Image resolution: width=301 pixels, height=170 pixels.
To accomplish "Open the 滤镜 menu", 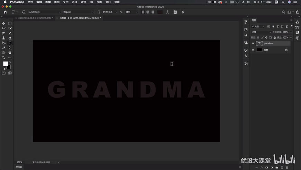I will [x=83, y=2].
